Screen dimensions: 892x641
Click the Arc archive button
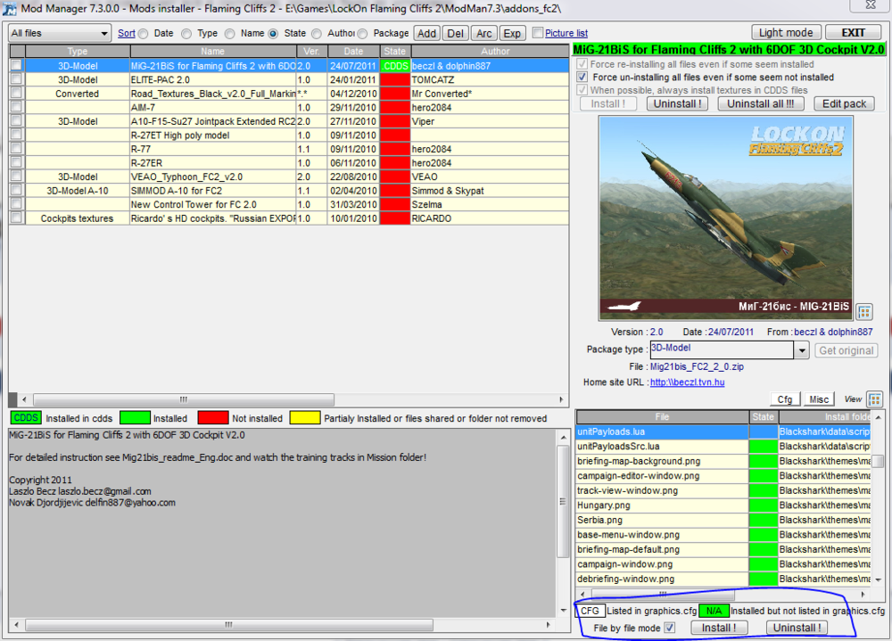[483, 33]
